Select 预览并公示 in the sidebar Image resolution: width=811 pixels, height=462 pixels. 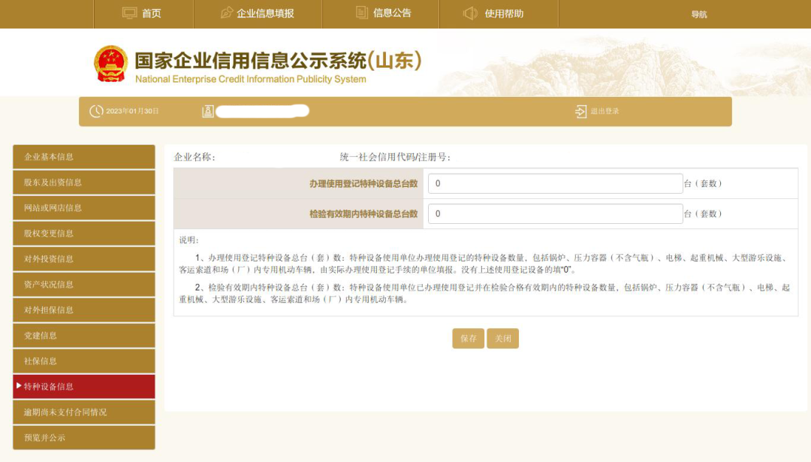coord(84,438)
